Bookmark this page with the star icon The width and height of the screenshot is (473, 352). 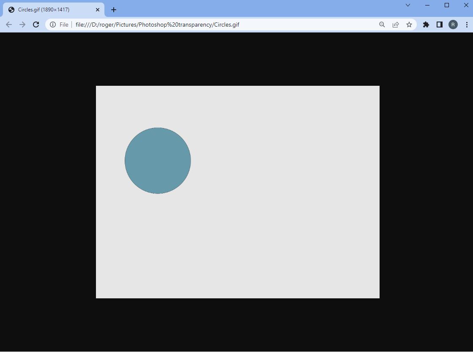tap(409, 25)
